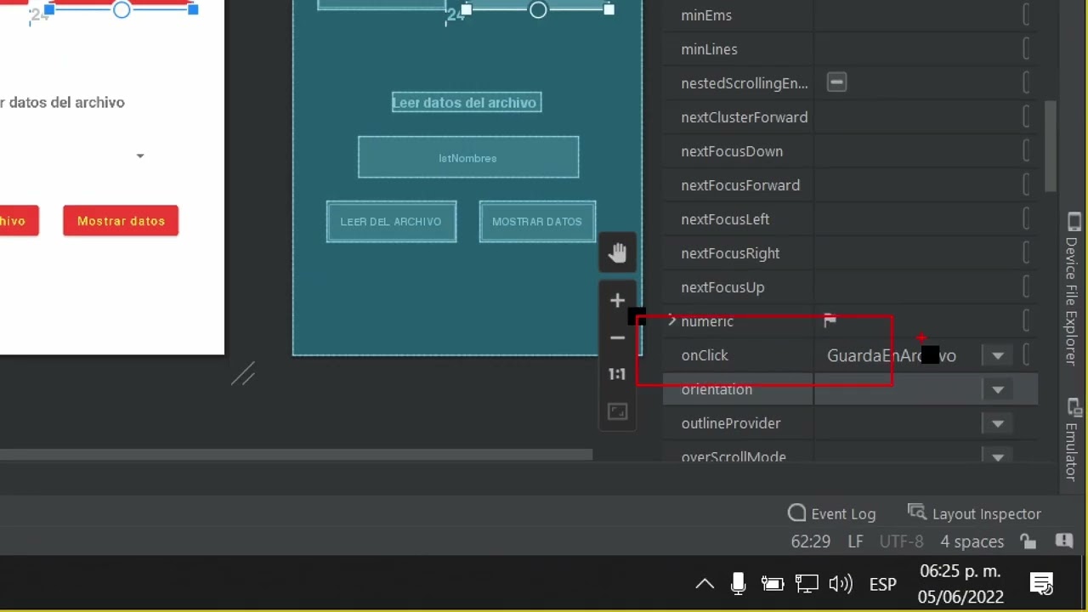Pick a resource for the onClick attribute
Screen dimensions: 1088x612
coord(1026,355)
